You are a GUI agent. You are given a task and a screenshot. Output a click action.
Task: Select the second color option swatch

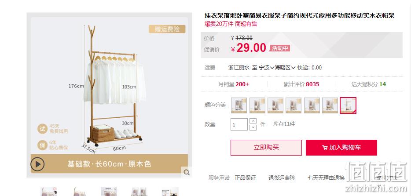pyautogui.click(x=257, y=105)
